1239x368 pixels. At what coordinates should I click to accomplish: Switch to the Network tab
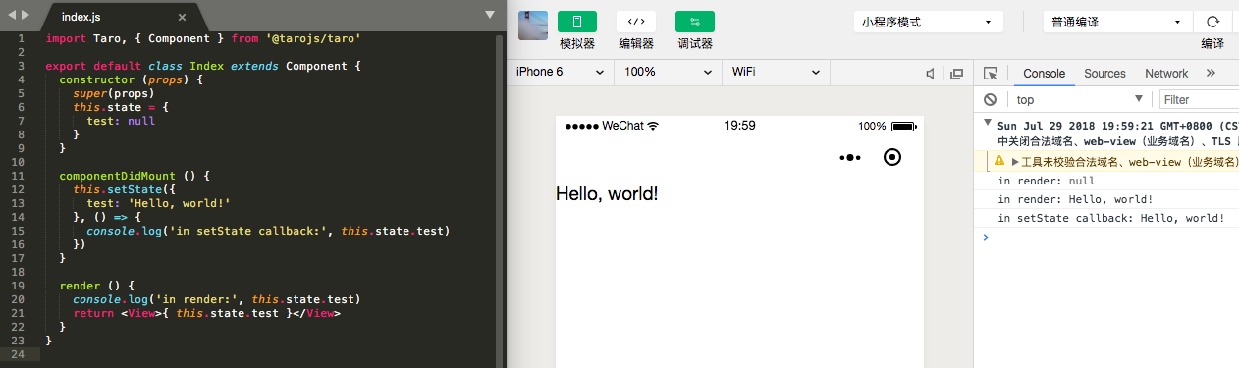(1166, 74)
